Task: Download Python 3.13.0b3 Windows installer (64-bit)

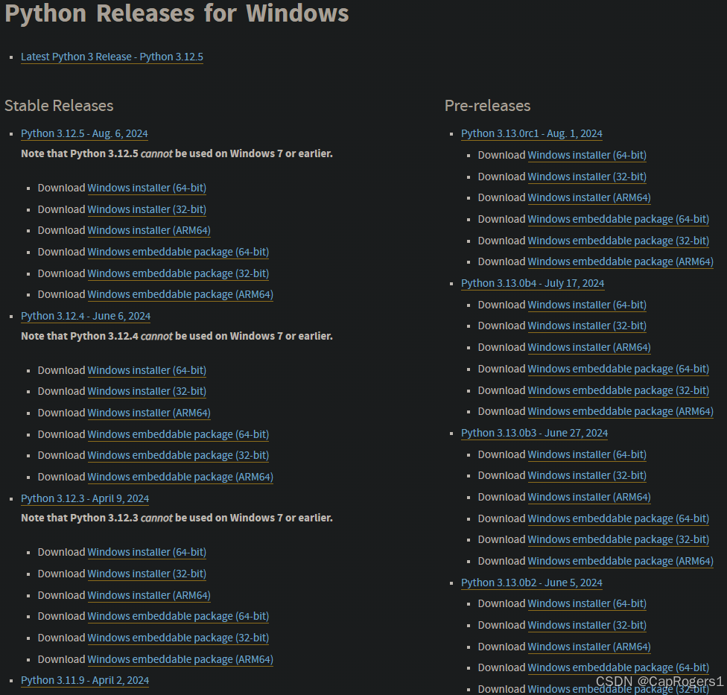Action: pyautogui.click(x=587, y=455)
